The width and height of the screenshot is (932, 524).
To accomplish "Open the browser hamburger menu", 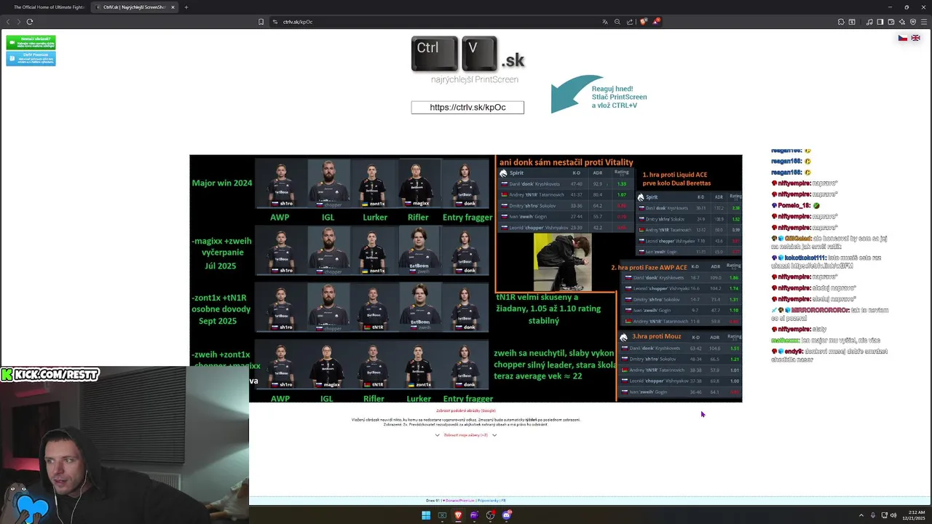I will [923, 22].
